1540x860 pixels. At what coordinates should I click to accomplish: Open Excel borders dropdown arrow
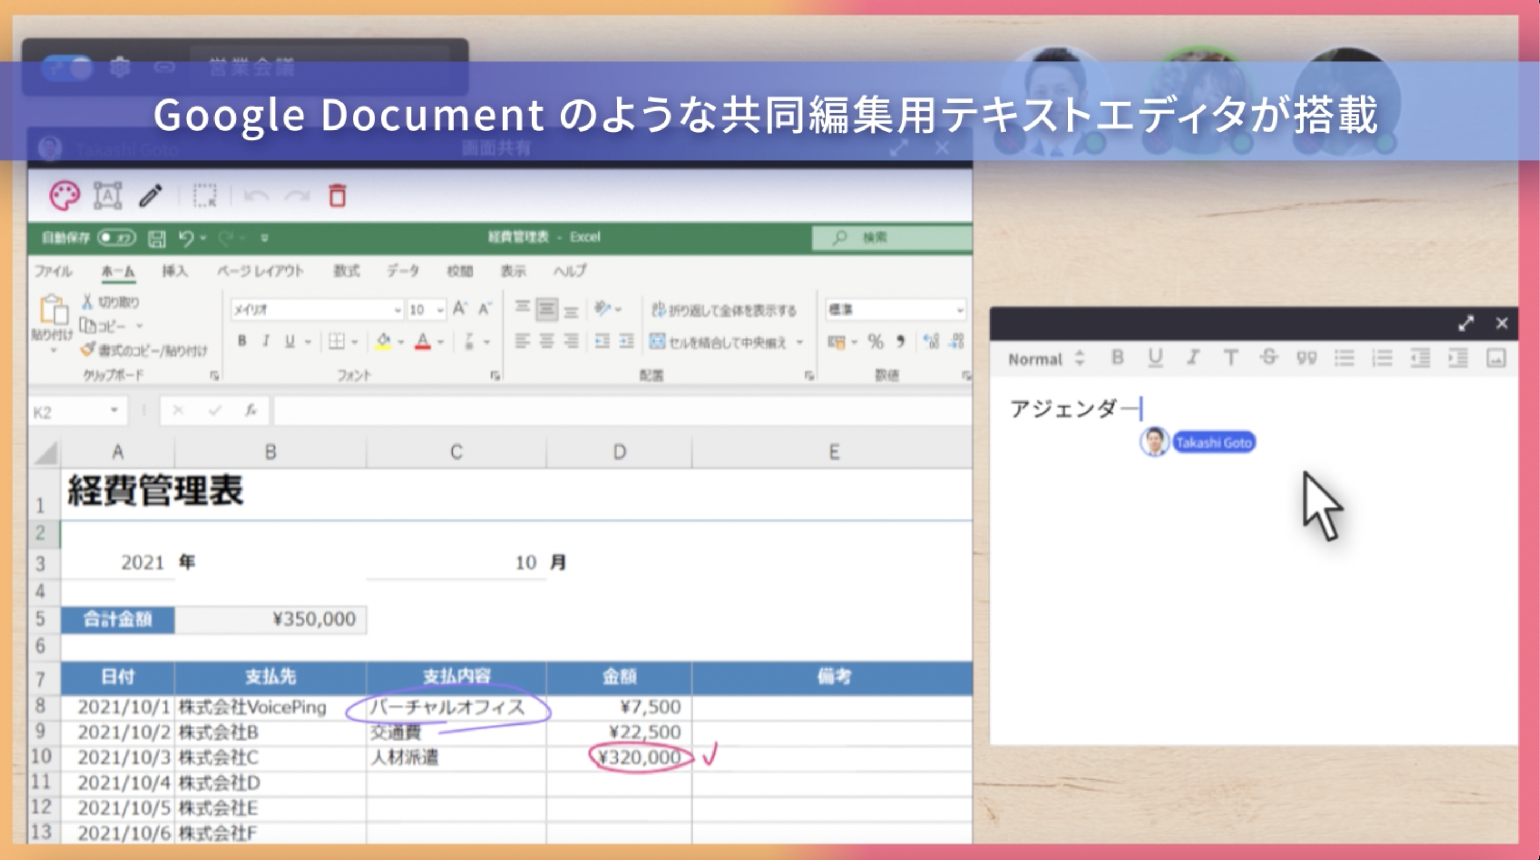354,342
